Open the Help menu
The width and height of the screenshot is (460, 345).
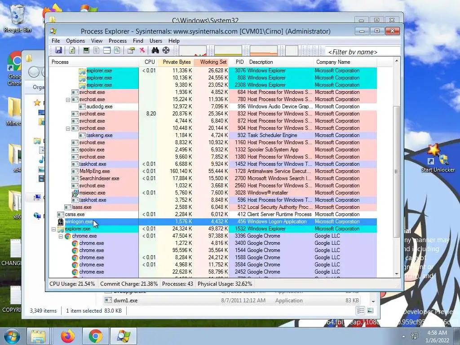(x=174, y=41)
